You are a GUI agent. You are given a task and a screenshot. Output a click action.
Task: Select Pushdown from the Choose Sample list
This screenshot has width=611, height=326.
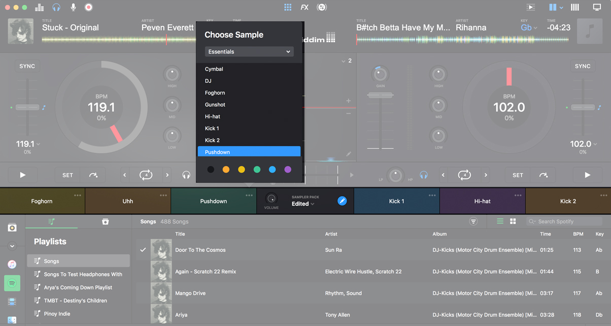click(x=249, y=151)
